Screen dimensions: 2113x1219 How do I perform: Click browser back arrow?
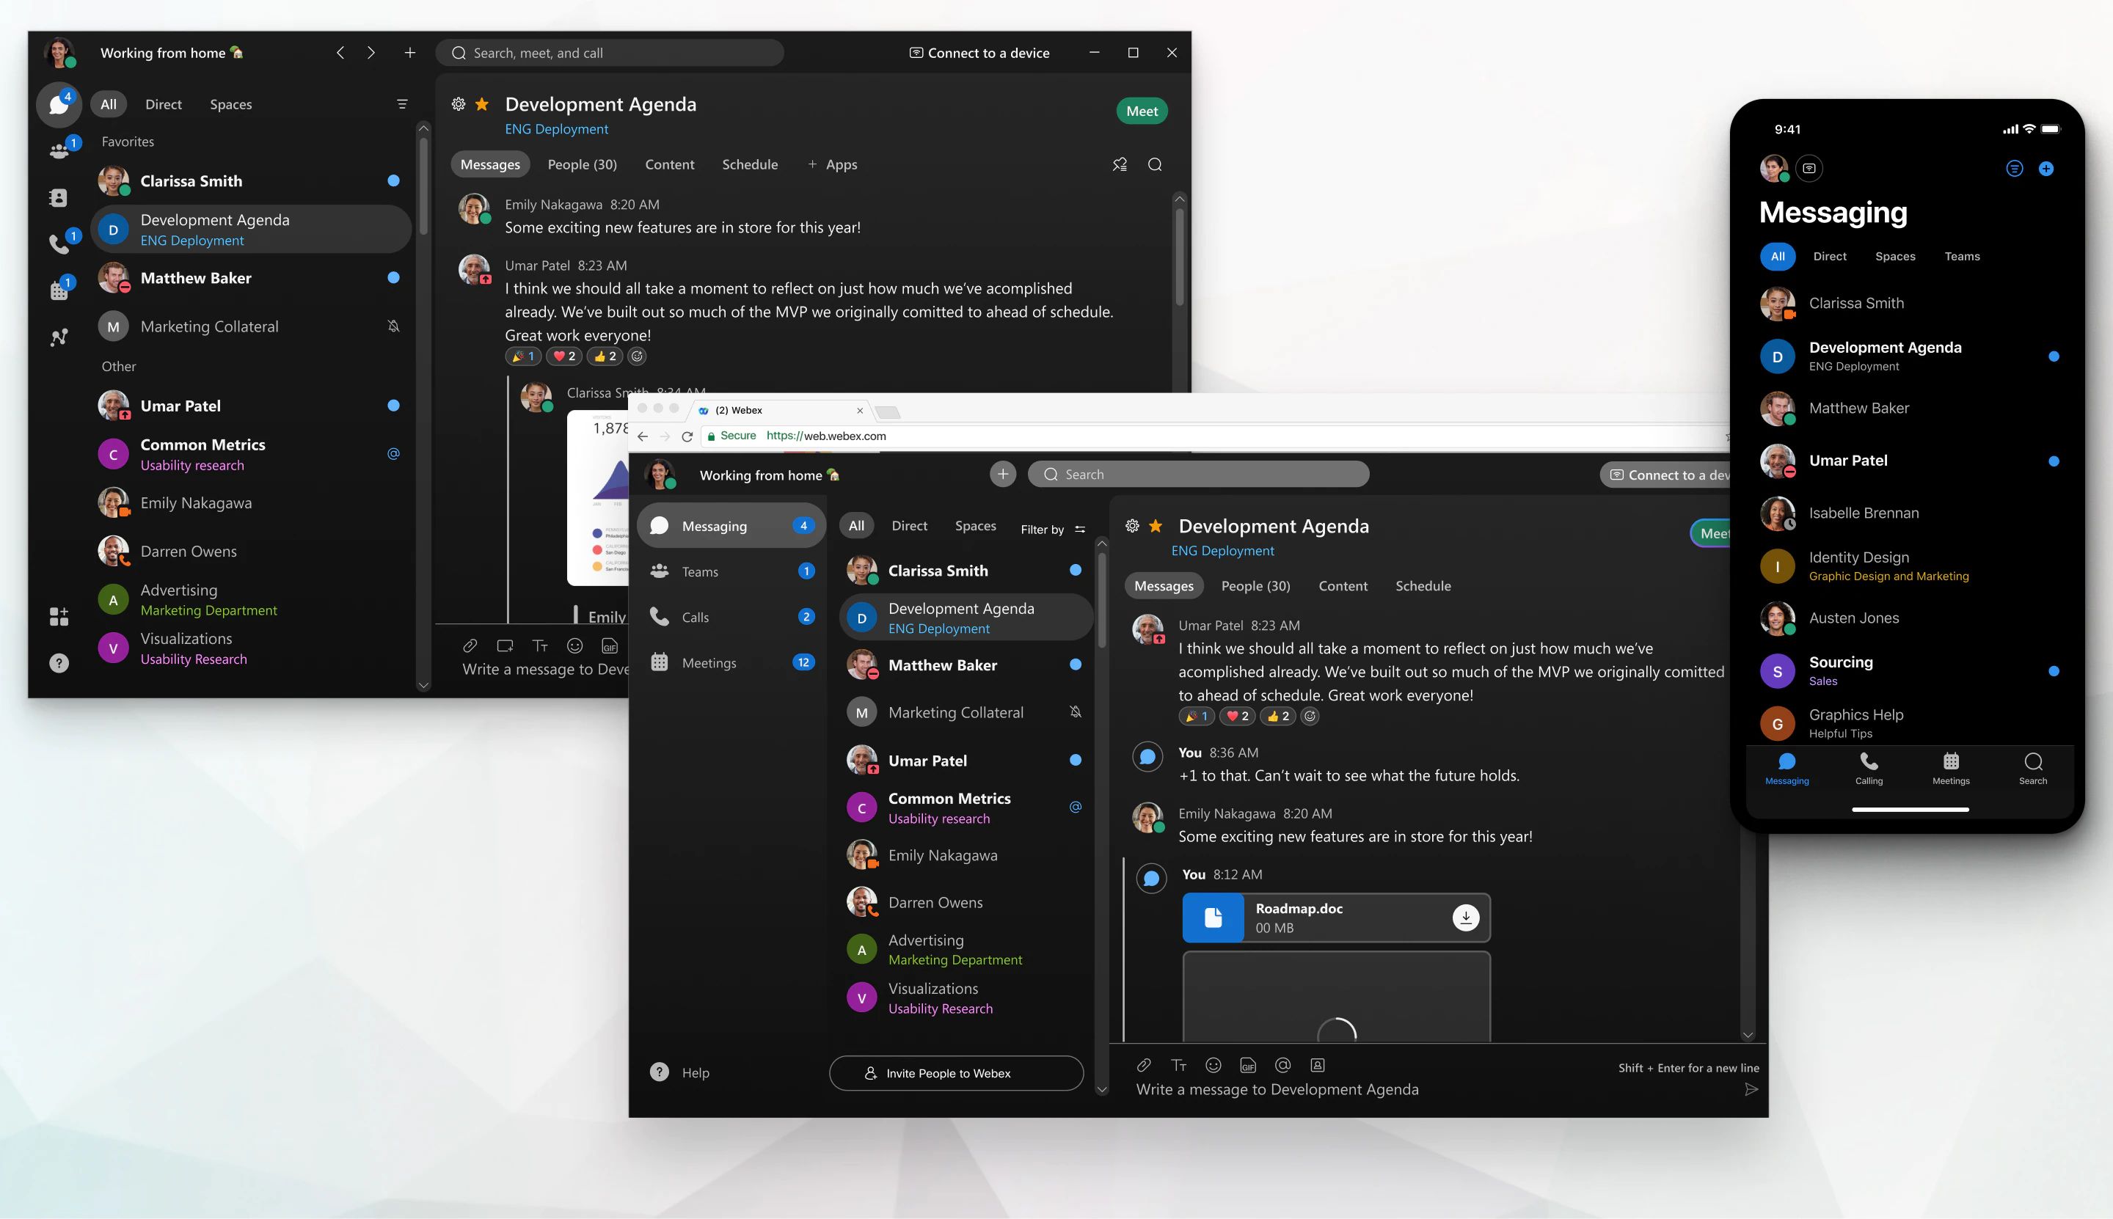[643, 436]
